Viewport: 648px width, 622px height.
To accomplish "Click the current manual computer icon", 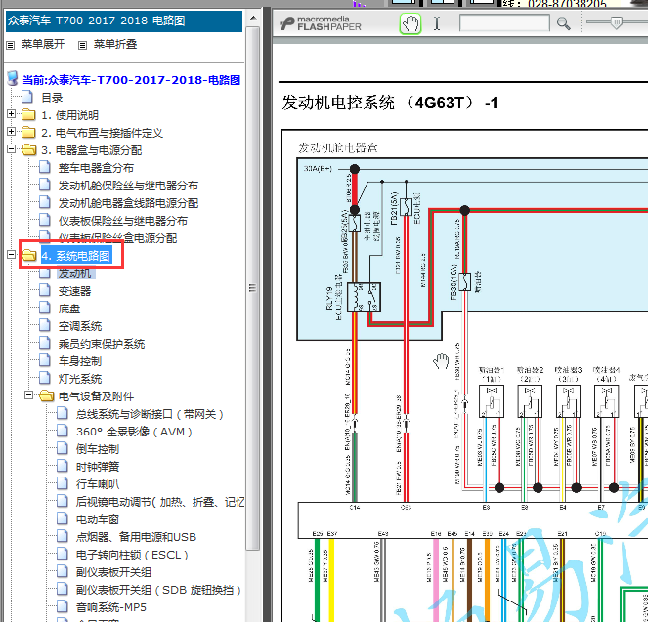I will pyautogui.click(x=13, y=78).
